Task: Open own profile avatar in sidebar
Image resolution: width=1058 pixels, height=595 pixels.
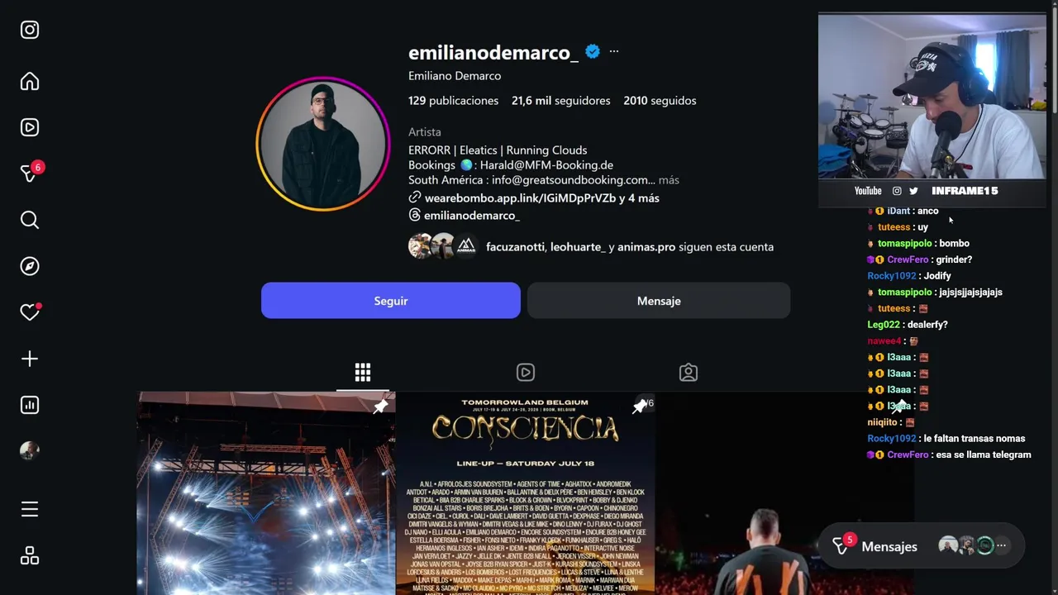Action: (x=30, y=450)
